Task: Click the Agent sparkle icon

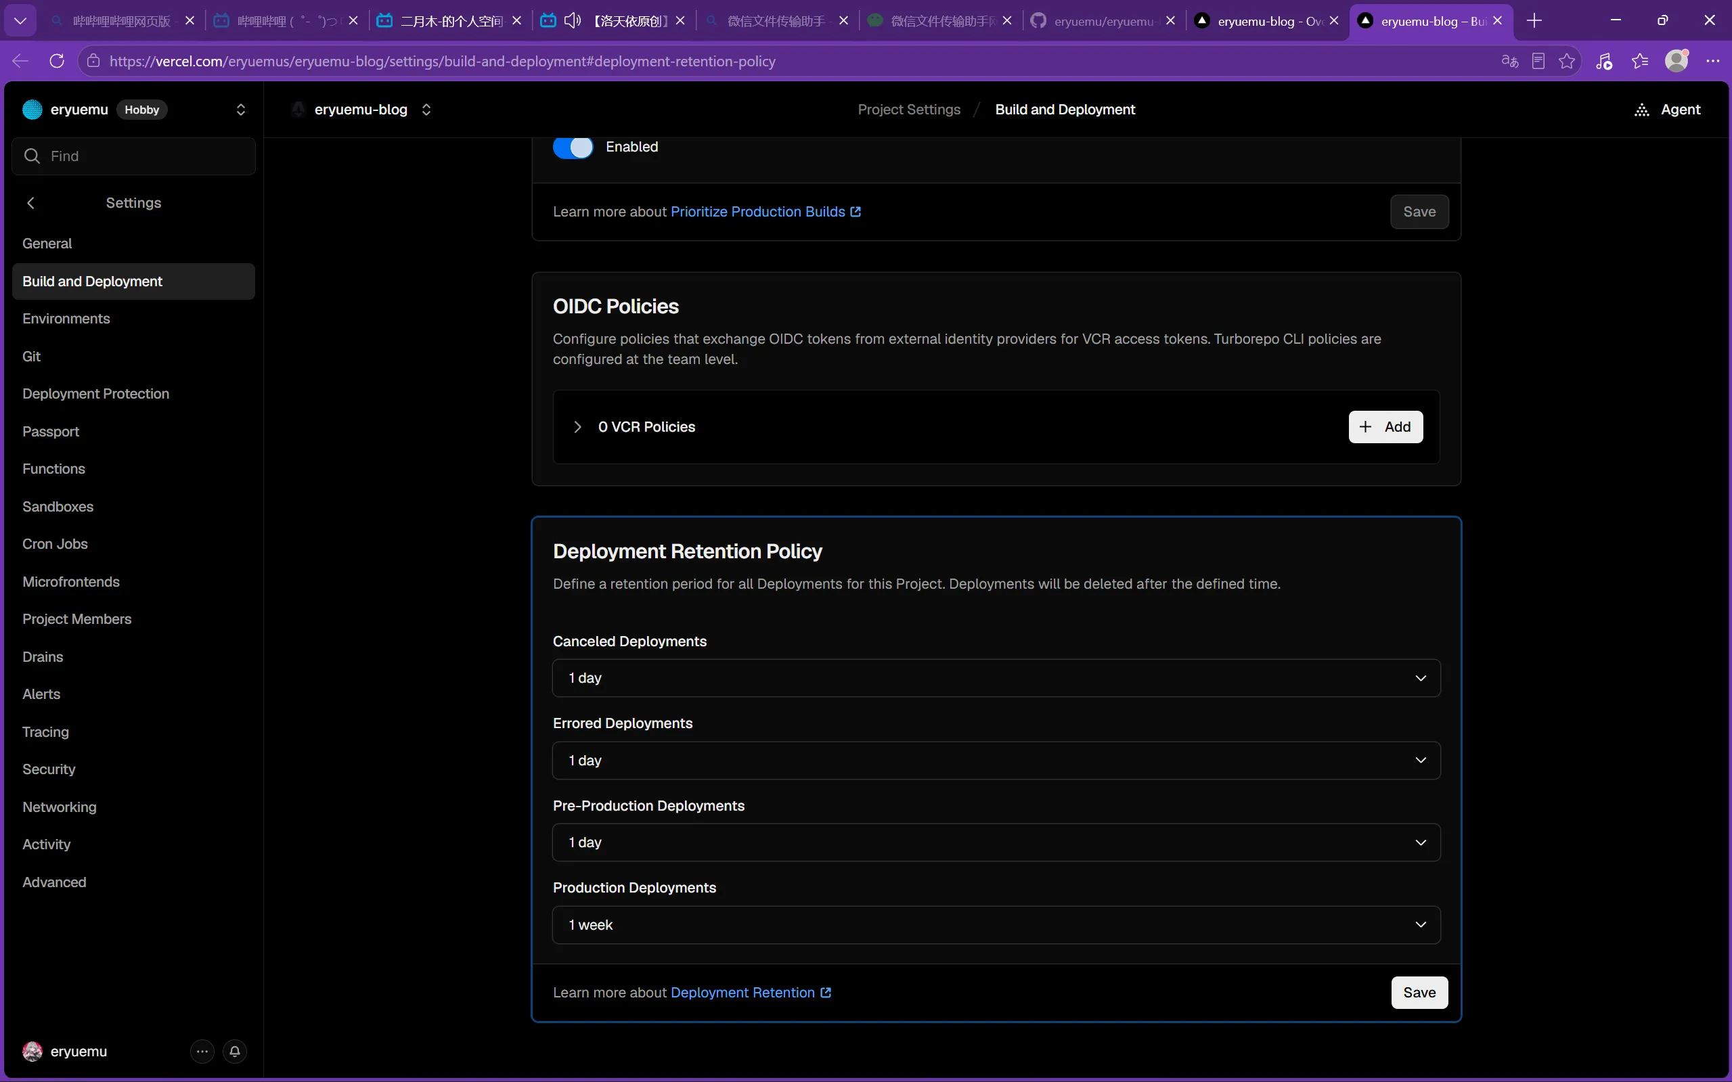Action: pyautogui.click(x=1642, y=110)
